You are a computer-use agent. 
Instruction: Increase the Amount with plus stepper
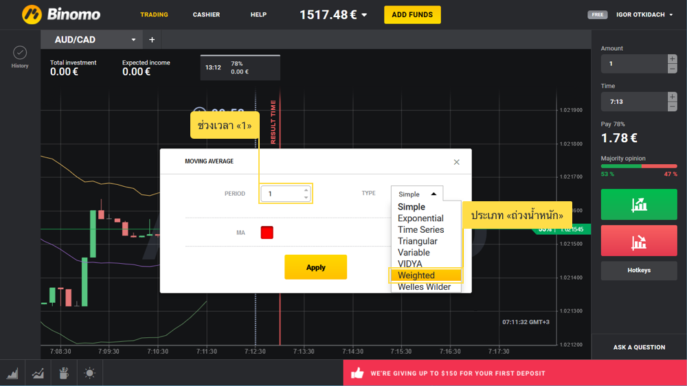click(672, 59)
